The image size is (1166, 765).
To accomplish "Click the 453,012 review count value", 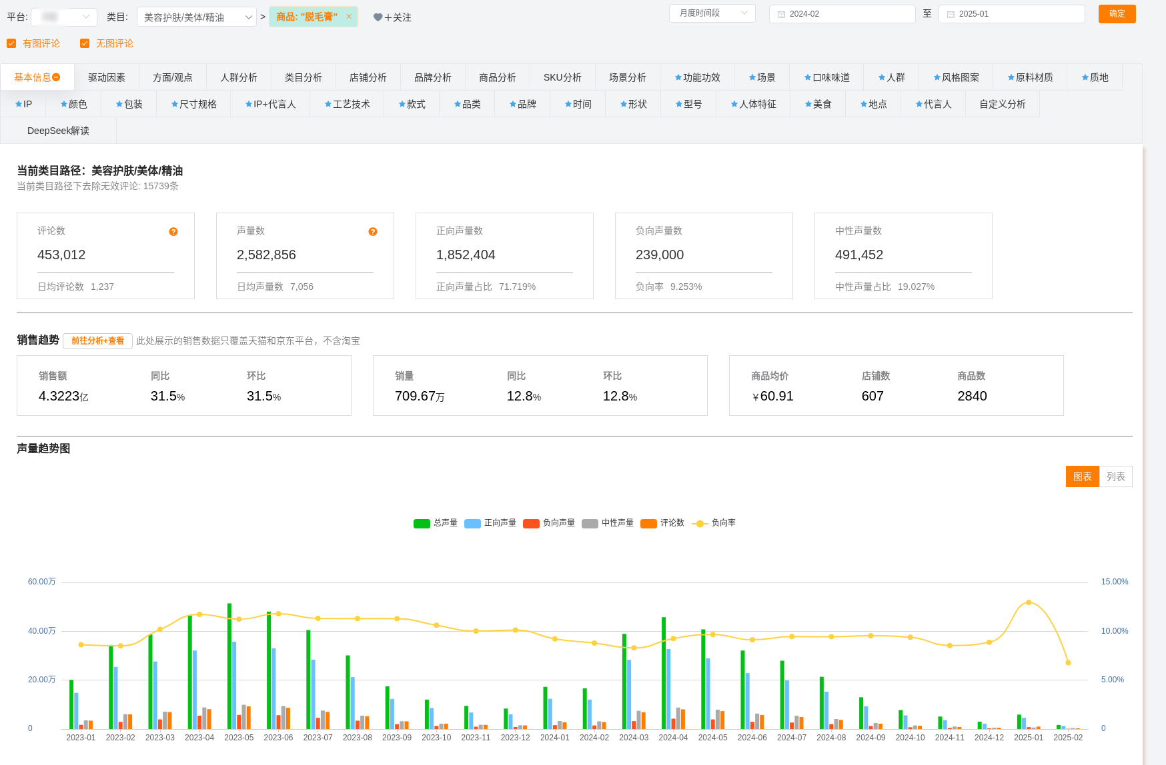I will [61, 255].
